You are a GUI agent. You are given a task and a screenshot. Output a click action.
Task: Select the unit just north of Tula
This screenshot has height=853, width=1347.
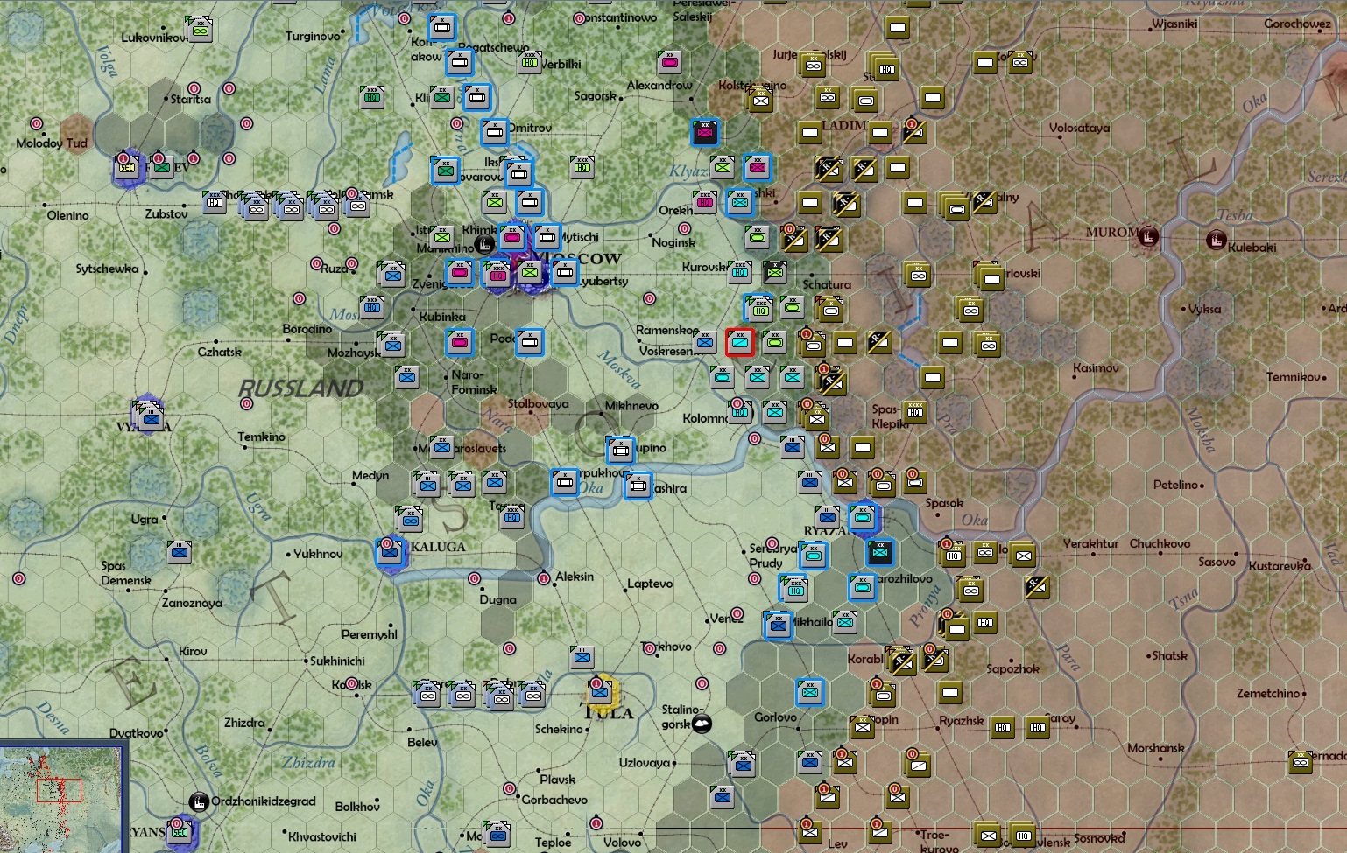tap(582, 657)
